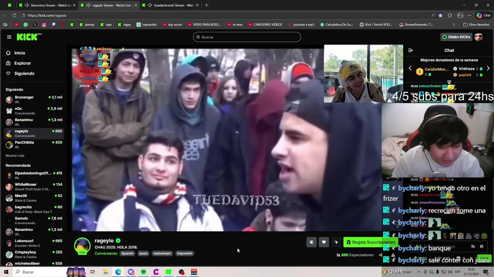Screen dimensions: 494x277
Task: Open the Lokonazo1 recommended channel
Action: click(34, 243)
